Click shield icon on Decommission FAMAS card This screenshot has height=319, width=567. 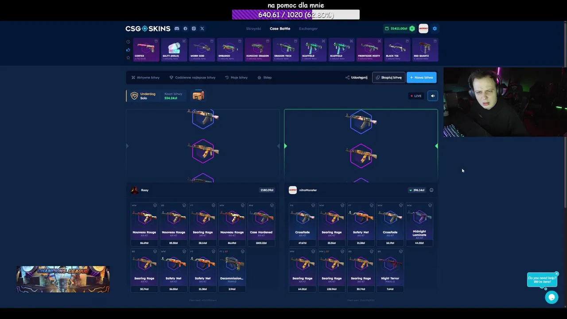(x=242, y=252)
